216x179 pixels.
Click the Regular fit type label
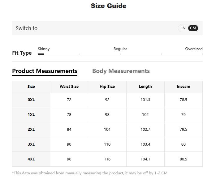(x=120, y=49)
